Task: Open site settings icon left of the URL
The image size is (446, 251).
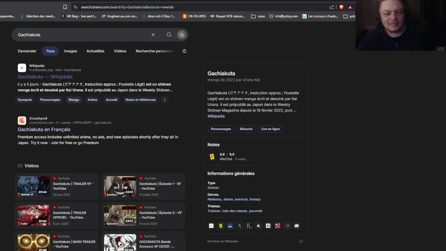Action: (75, 7)
